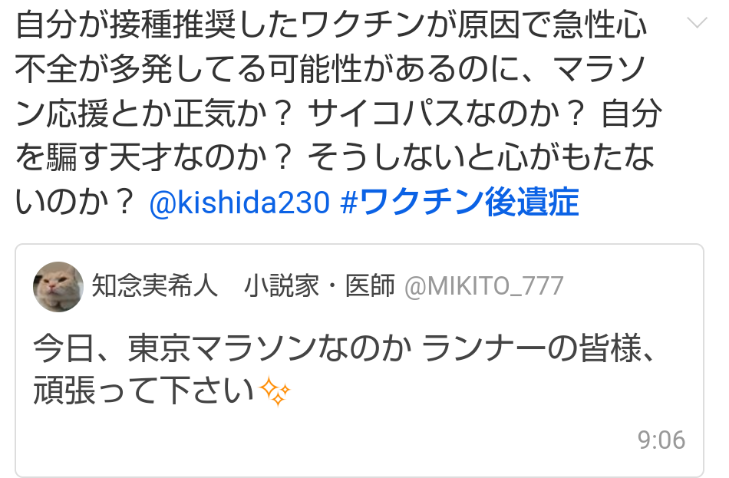
Task: Click the display name 知念実希人
Action: [155, 285]
